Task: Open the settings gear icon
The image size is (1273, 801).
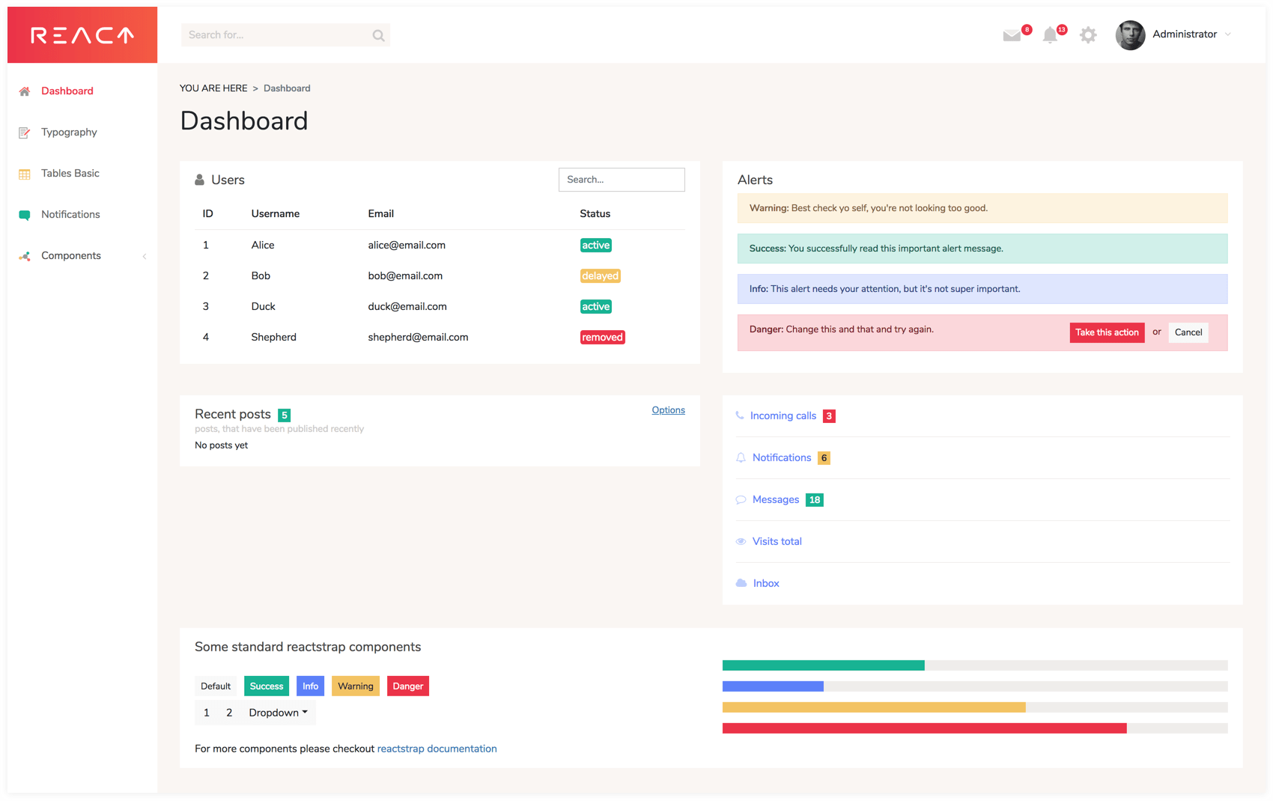Action: coord(1088,34)
